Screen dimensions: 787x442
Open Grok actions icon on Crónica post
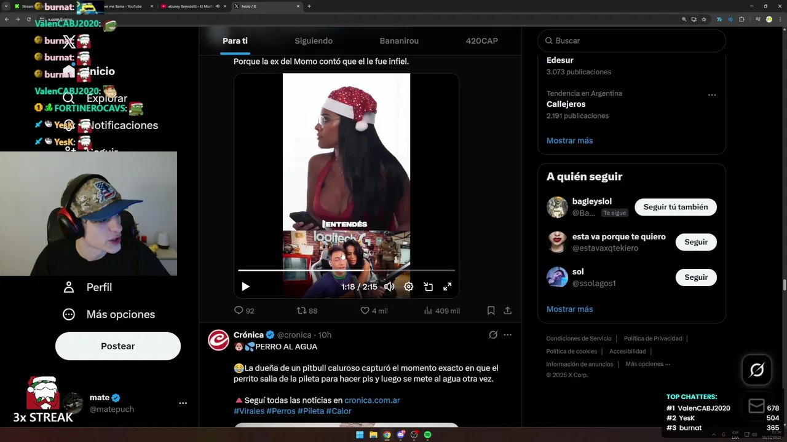click(492, 335)
